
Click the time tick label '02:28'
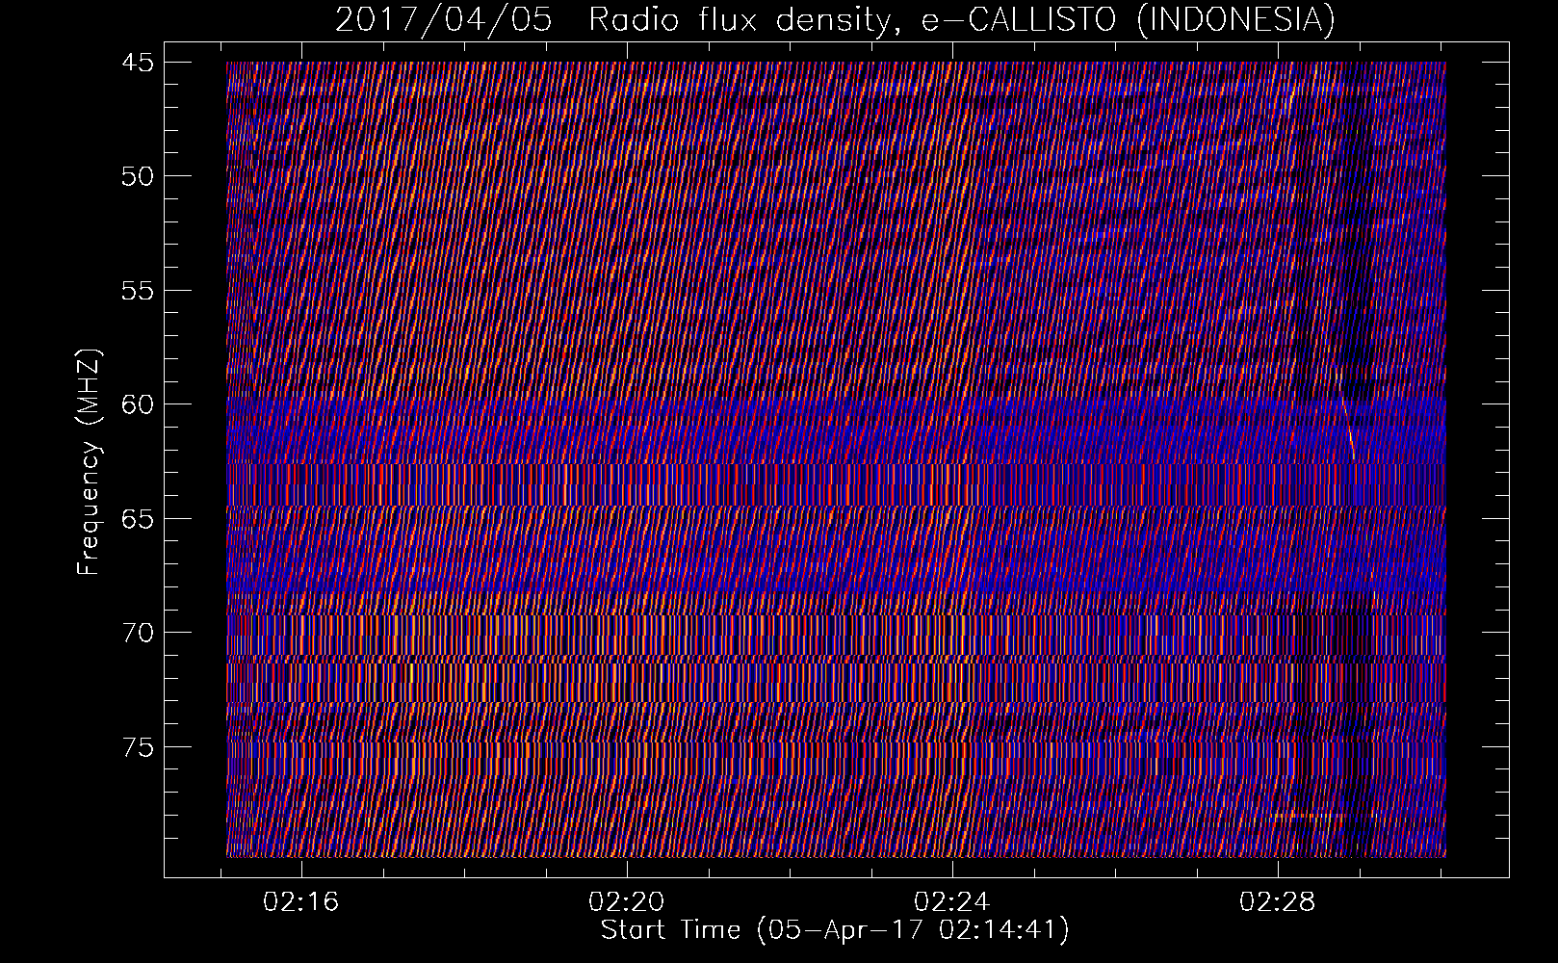tap(1277, 902)
